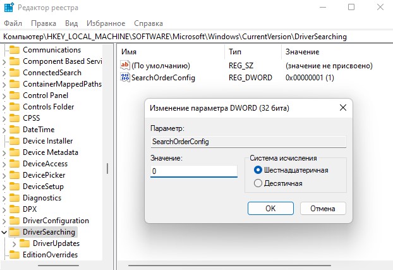Click the DPX folder icon

[15, 209]
